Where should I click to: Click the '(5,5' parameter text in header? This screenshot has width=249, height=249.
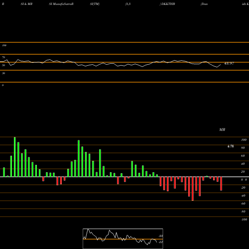[128, 4]
